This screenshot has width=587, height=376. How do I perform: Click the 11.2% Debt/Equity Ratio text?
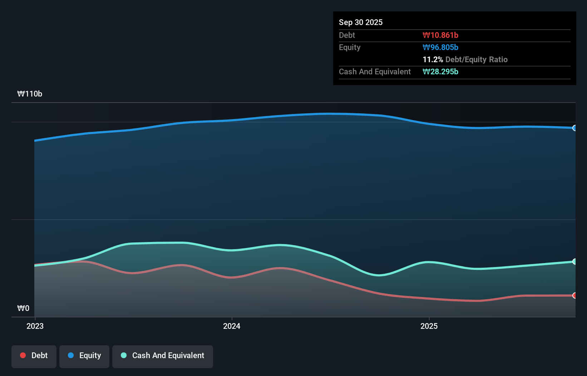(465, 59)
